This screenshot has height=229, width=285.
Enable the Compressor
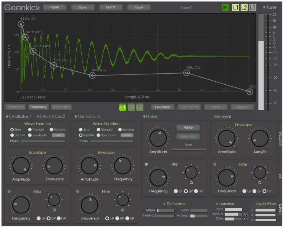coord(174,204)
